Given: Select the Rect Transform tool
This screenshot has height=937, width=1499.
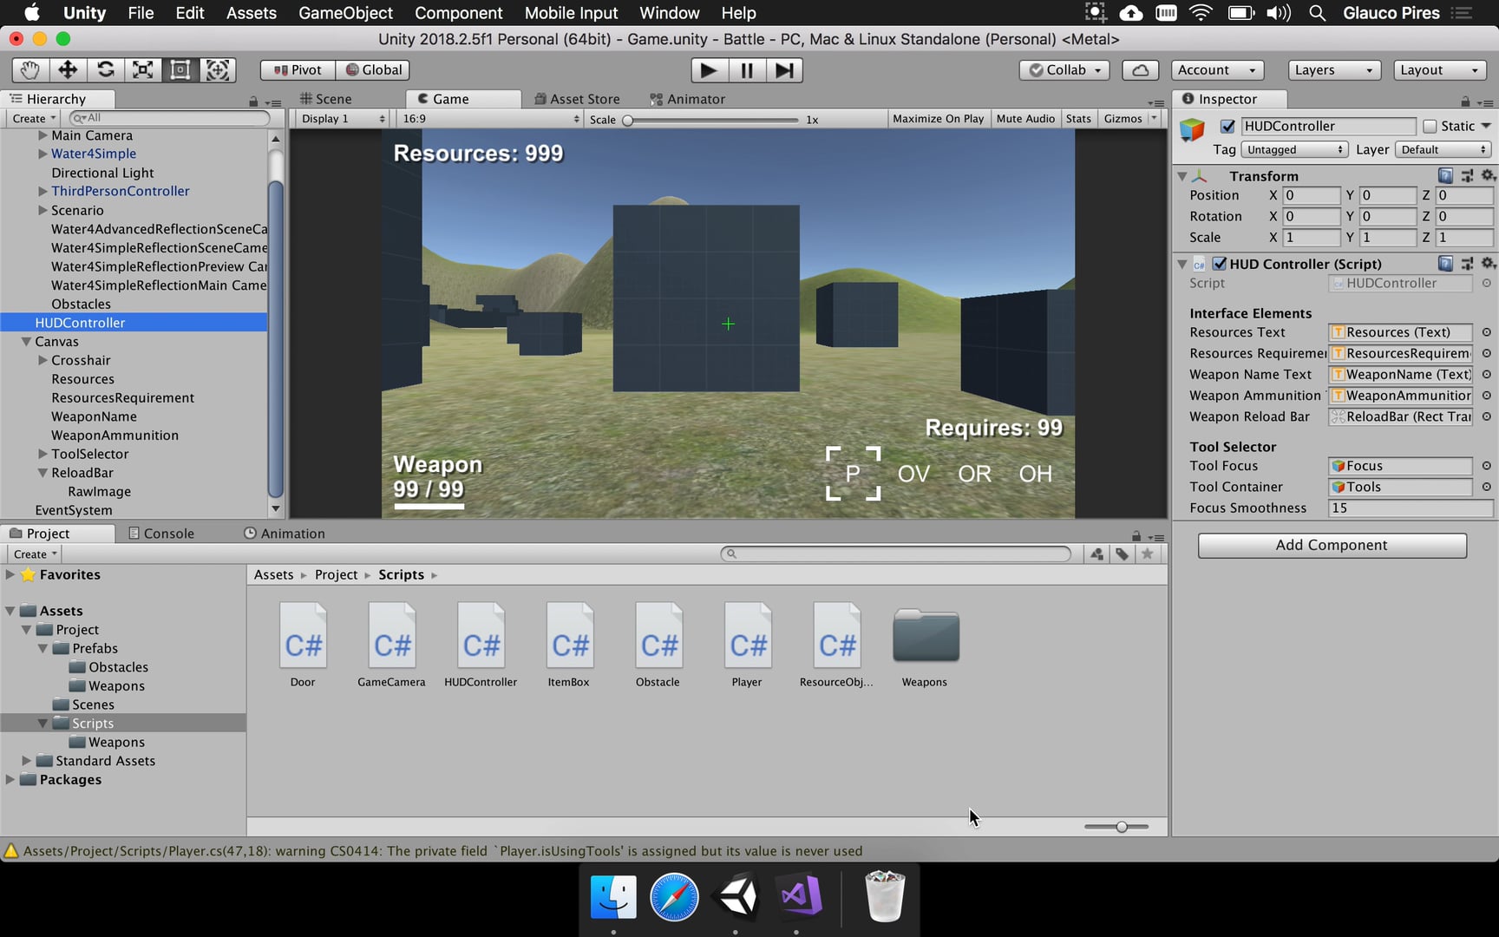Looking at the screenshot, I should coord(180,70).
